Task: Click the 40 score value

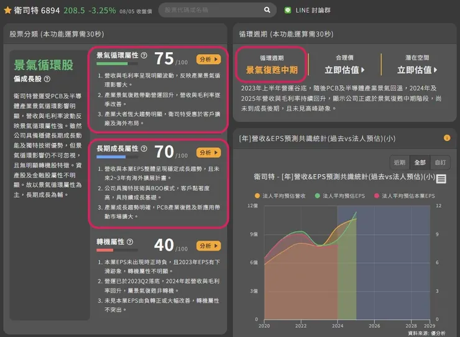Action: 164,245
